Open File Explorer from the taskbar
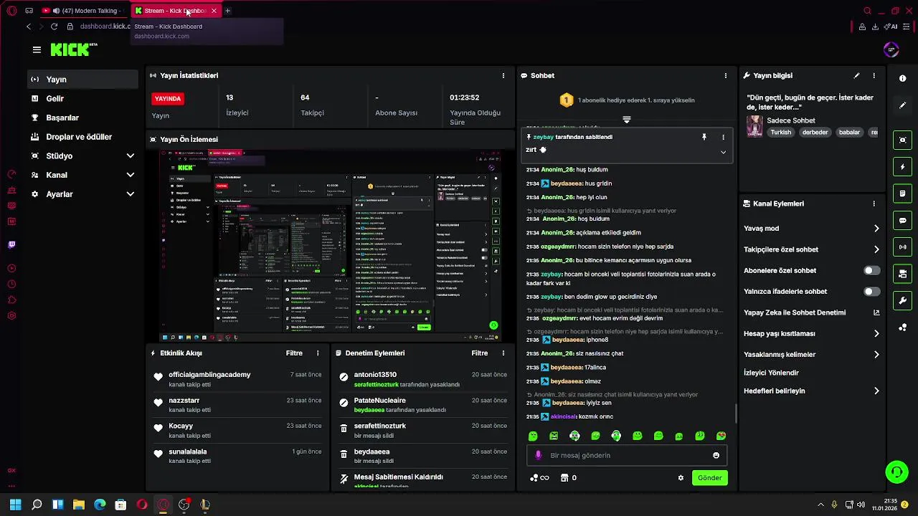The image size is (918, 516). (79, 505)
